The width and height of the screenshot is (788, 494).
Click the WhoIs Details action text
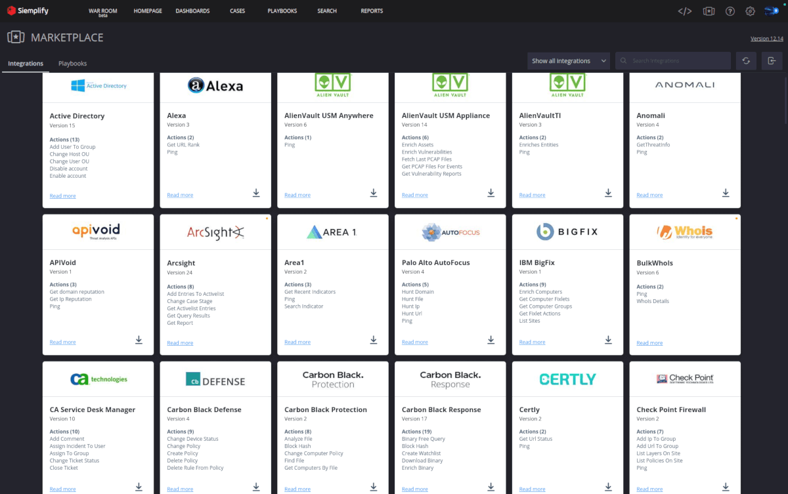[653, 302]
